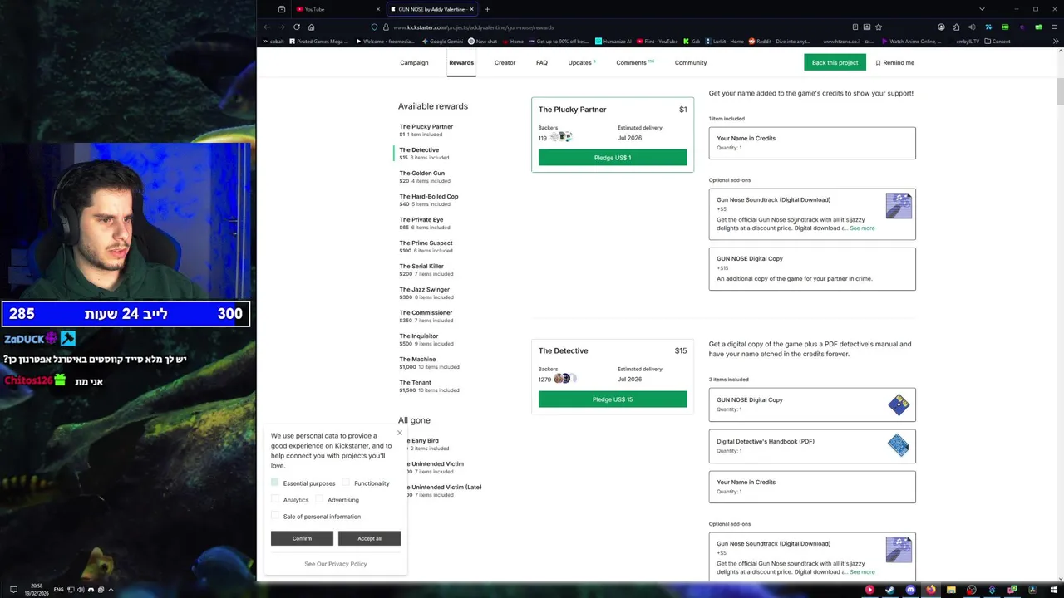Open the Community tab
Screen dimensions: 1064x598
point(691,62)
